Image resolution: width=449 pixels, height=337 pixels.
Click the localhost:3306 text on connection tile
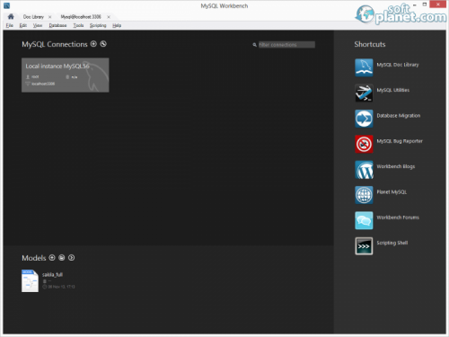[x=43, y=84]
